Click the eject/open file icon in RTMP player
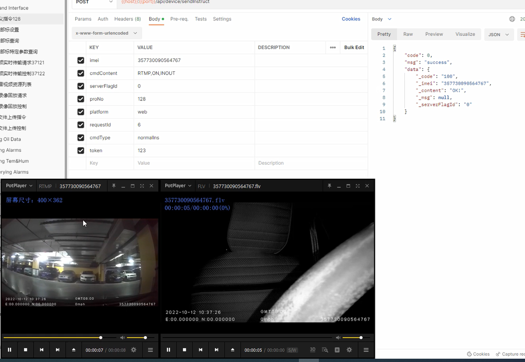 [74, 350]
